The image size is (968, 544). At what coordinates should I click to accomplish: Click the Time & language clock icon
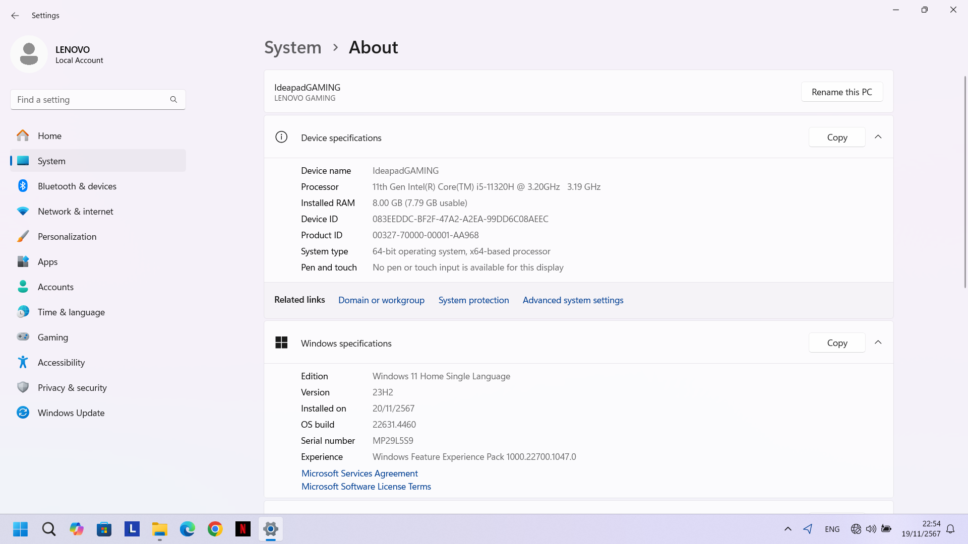coord(23,312)
